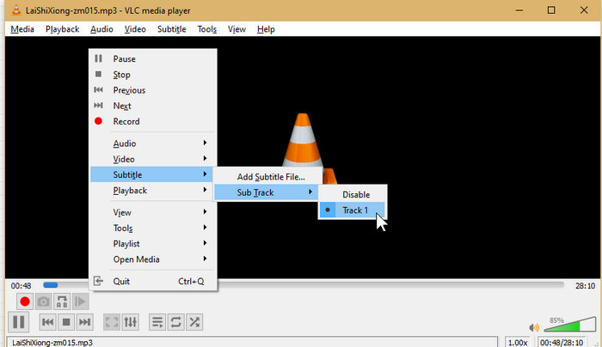Screen dimensions: 602x347
Task: Click the Stop label in the context menu
Action: tap(122, 75)
